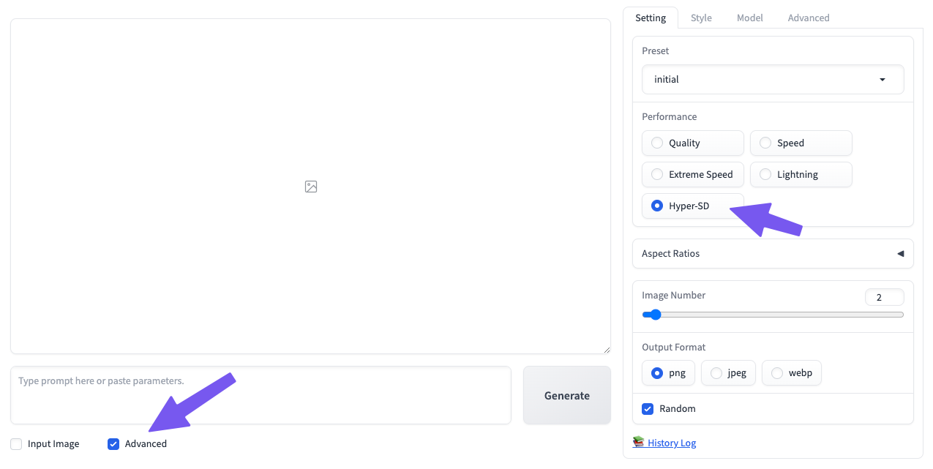Go to the Advanced settings tab
933x469 pixels.
click(x=809, y=18)
